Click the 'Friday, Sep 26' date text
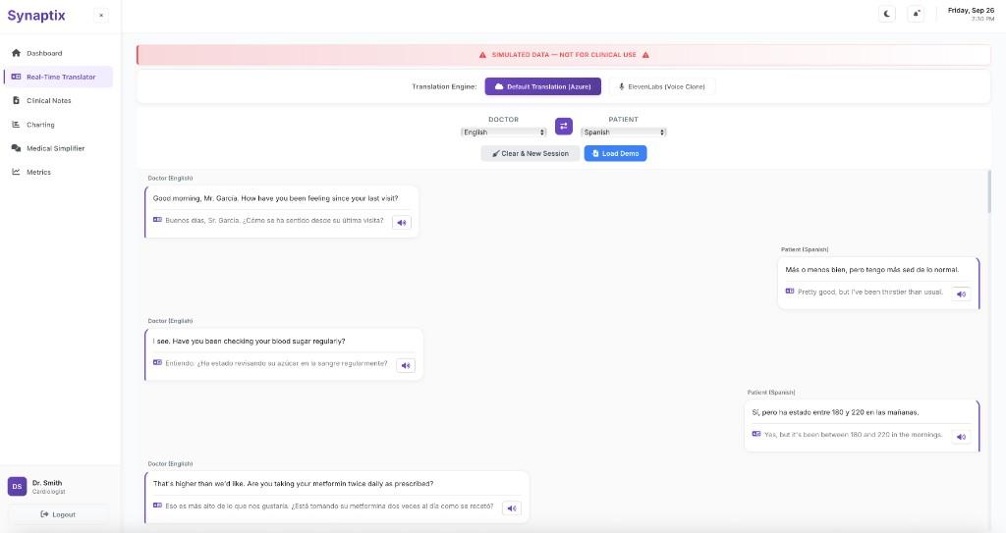Image resolution: width=1006 pixels, height=533 pixels. tap(971, 10)
